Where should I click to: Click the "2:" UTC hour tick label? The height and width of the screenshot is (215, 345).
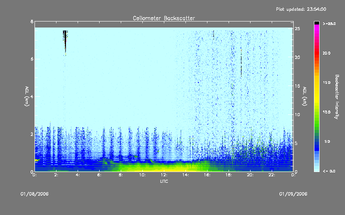[56, 175]
